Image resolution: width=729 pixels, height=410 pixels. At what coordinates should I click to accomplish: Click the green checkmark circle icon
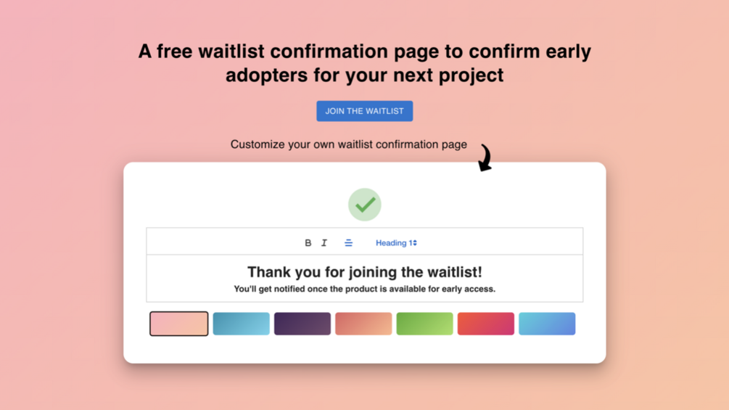click(x=364, y=205)
